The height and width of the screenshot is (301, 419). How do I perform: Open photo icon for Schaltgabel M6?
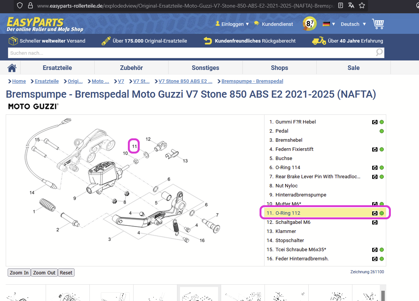374,223
